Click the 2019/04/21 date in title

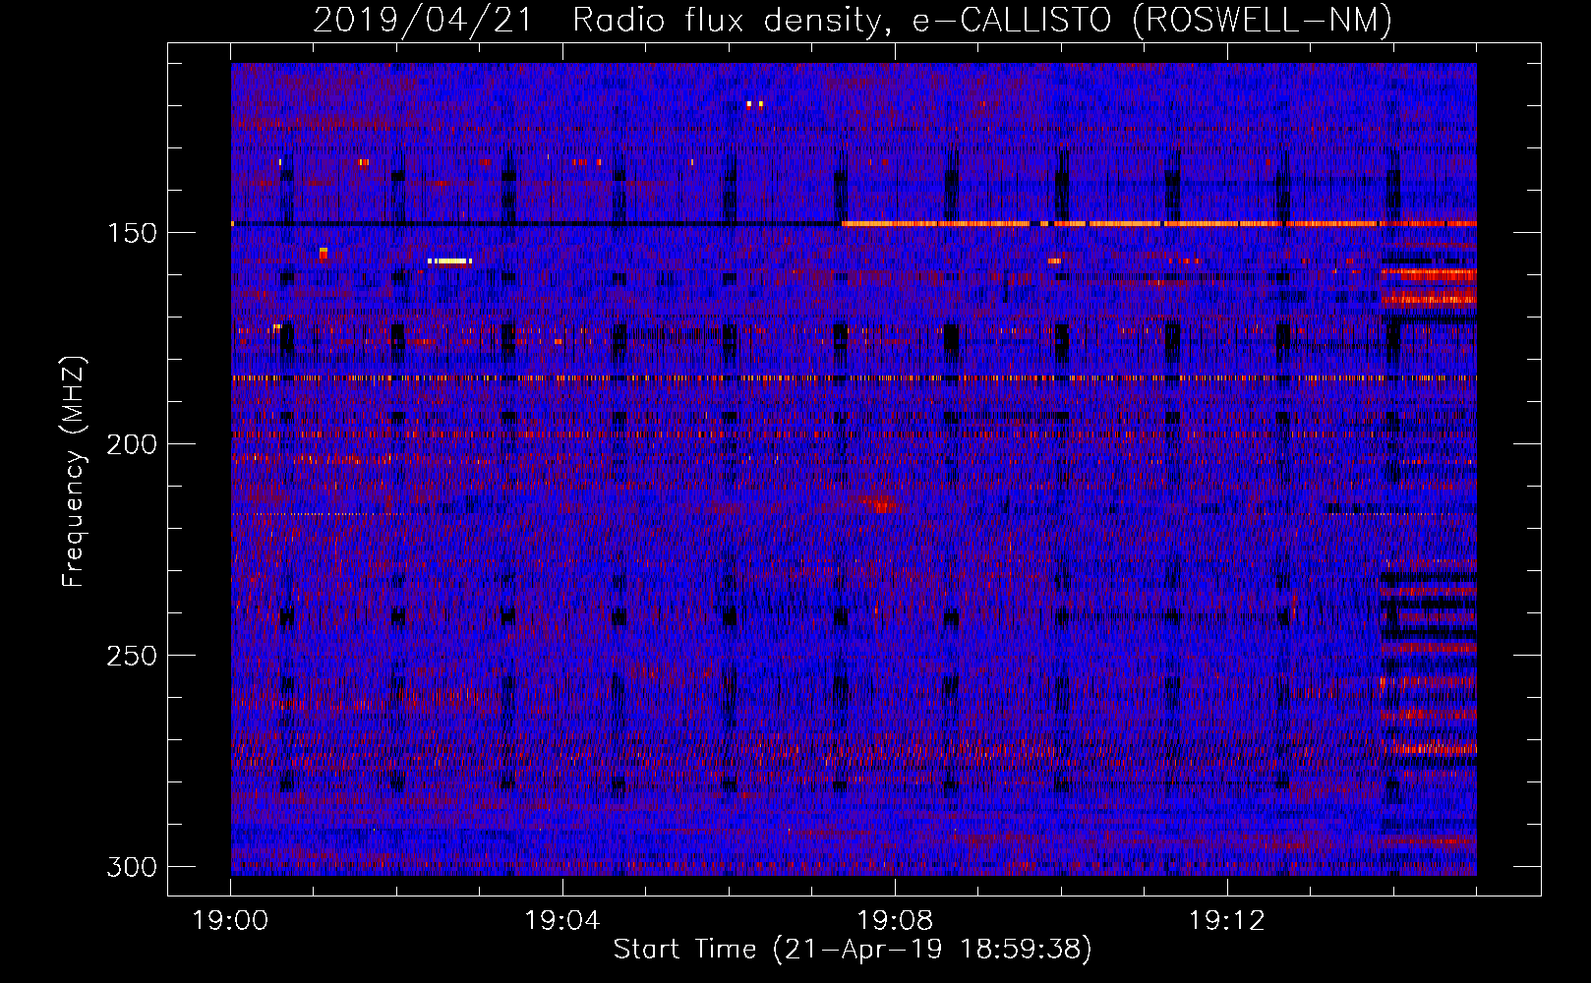[x=423, y=20]
